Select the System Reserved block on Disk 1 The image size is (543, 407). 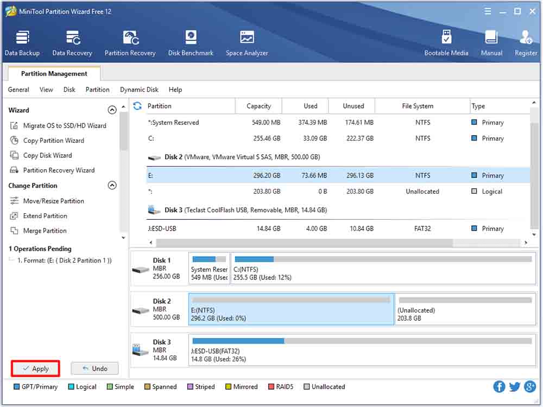(209, 269)
